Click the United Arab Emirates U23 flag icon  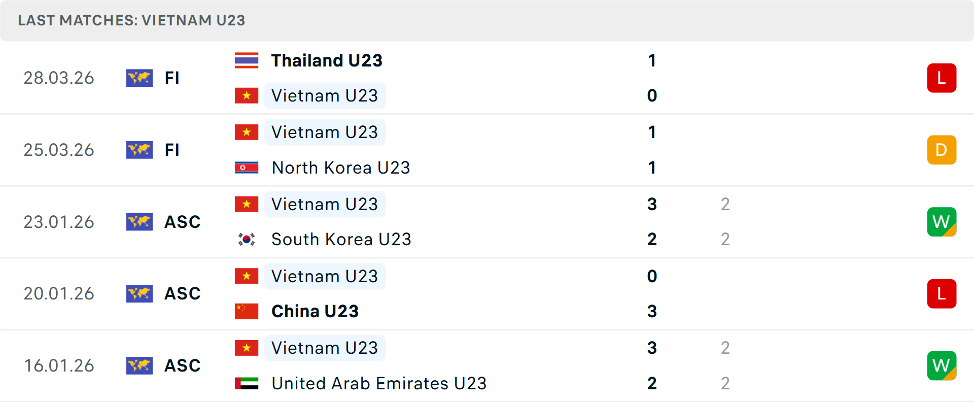point(247,384)
